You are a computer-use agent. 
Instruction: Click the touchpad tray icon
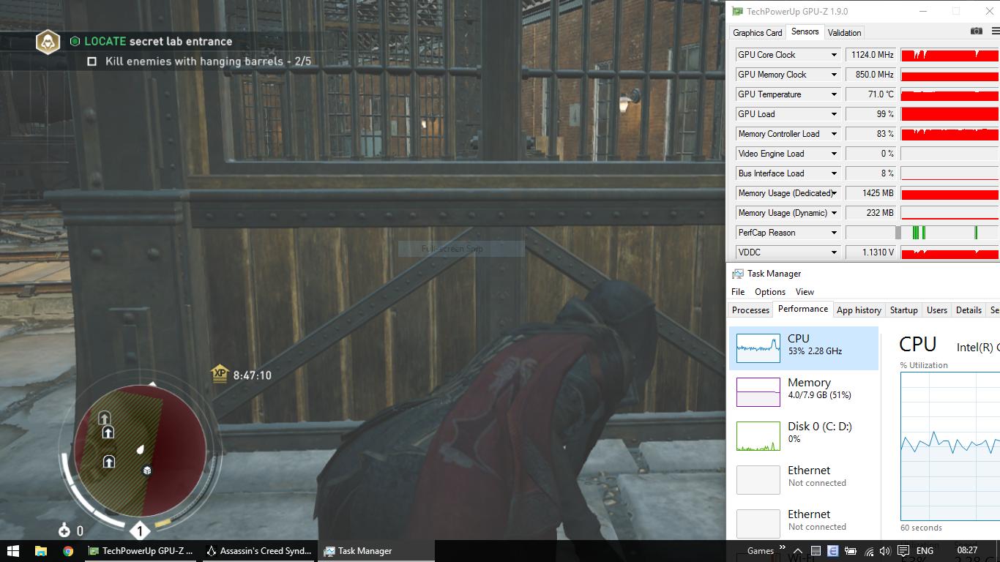point(816,551)
